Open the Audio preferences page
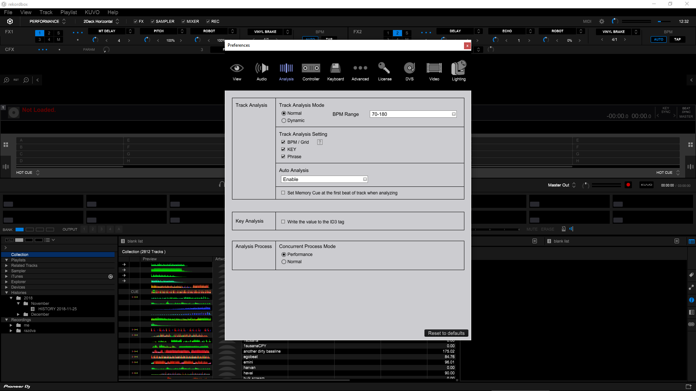 click(x=261, y=71)
